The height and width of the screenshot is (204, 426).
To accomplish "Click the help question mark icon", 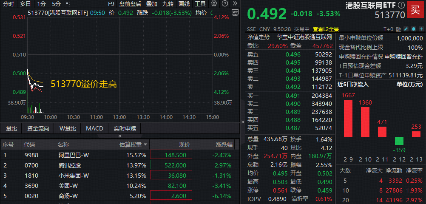I will (224, 4).
